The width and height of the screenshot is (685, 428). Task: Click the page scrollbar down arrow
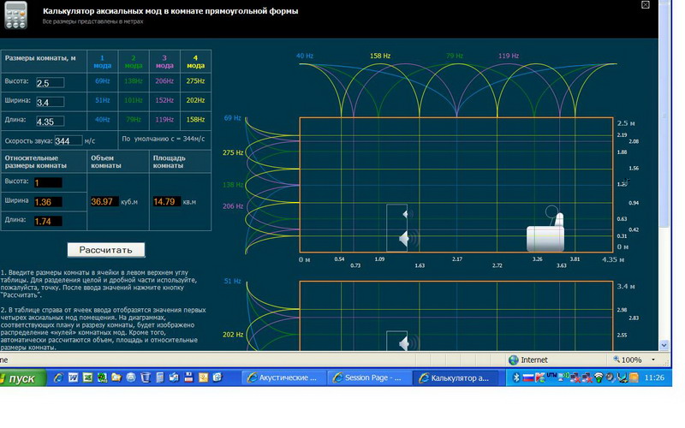[664, 346]
